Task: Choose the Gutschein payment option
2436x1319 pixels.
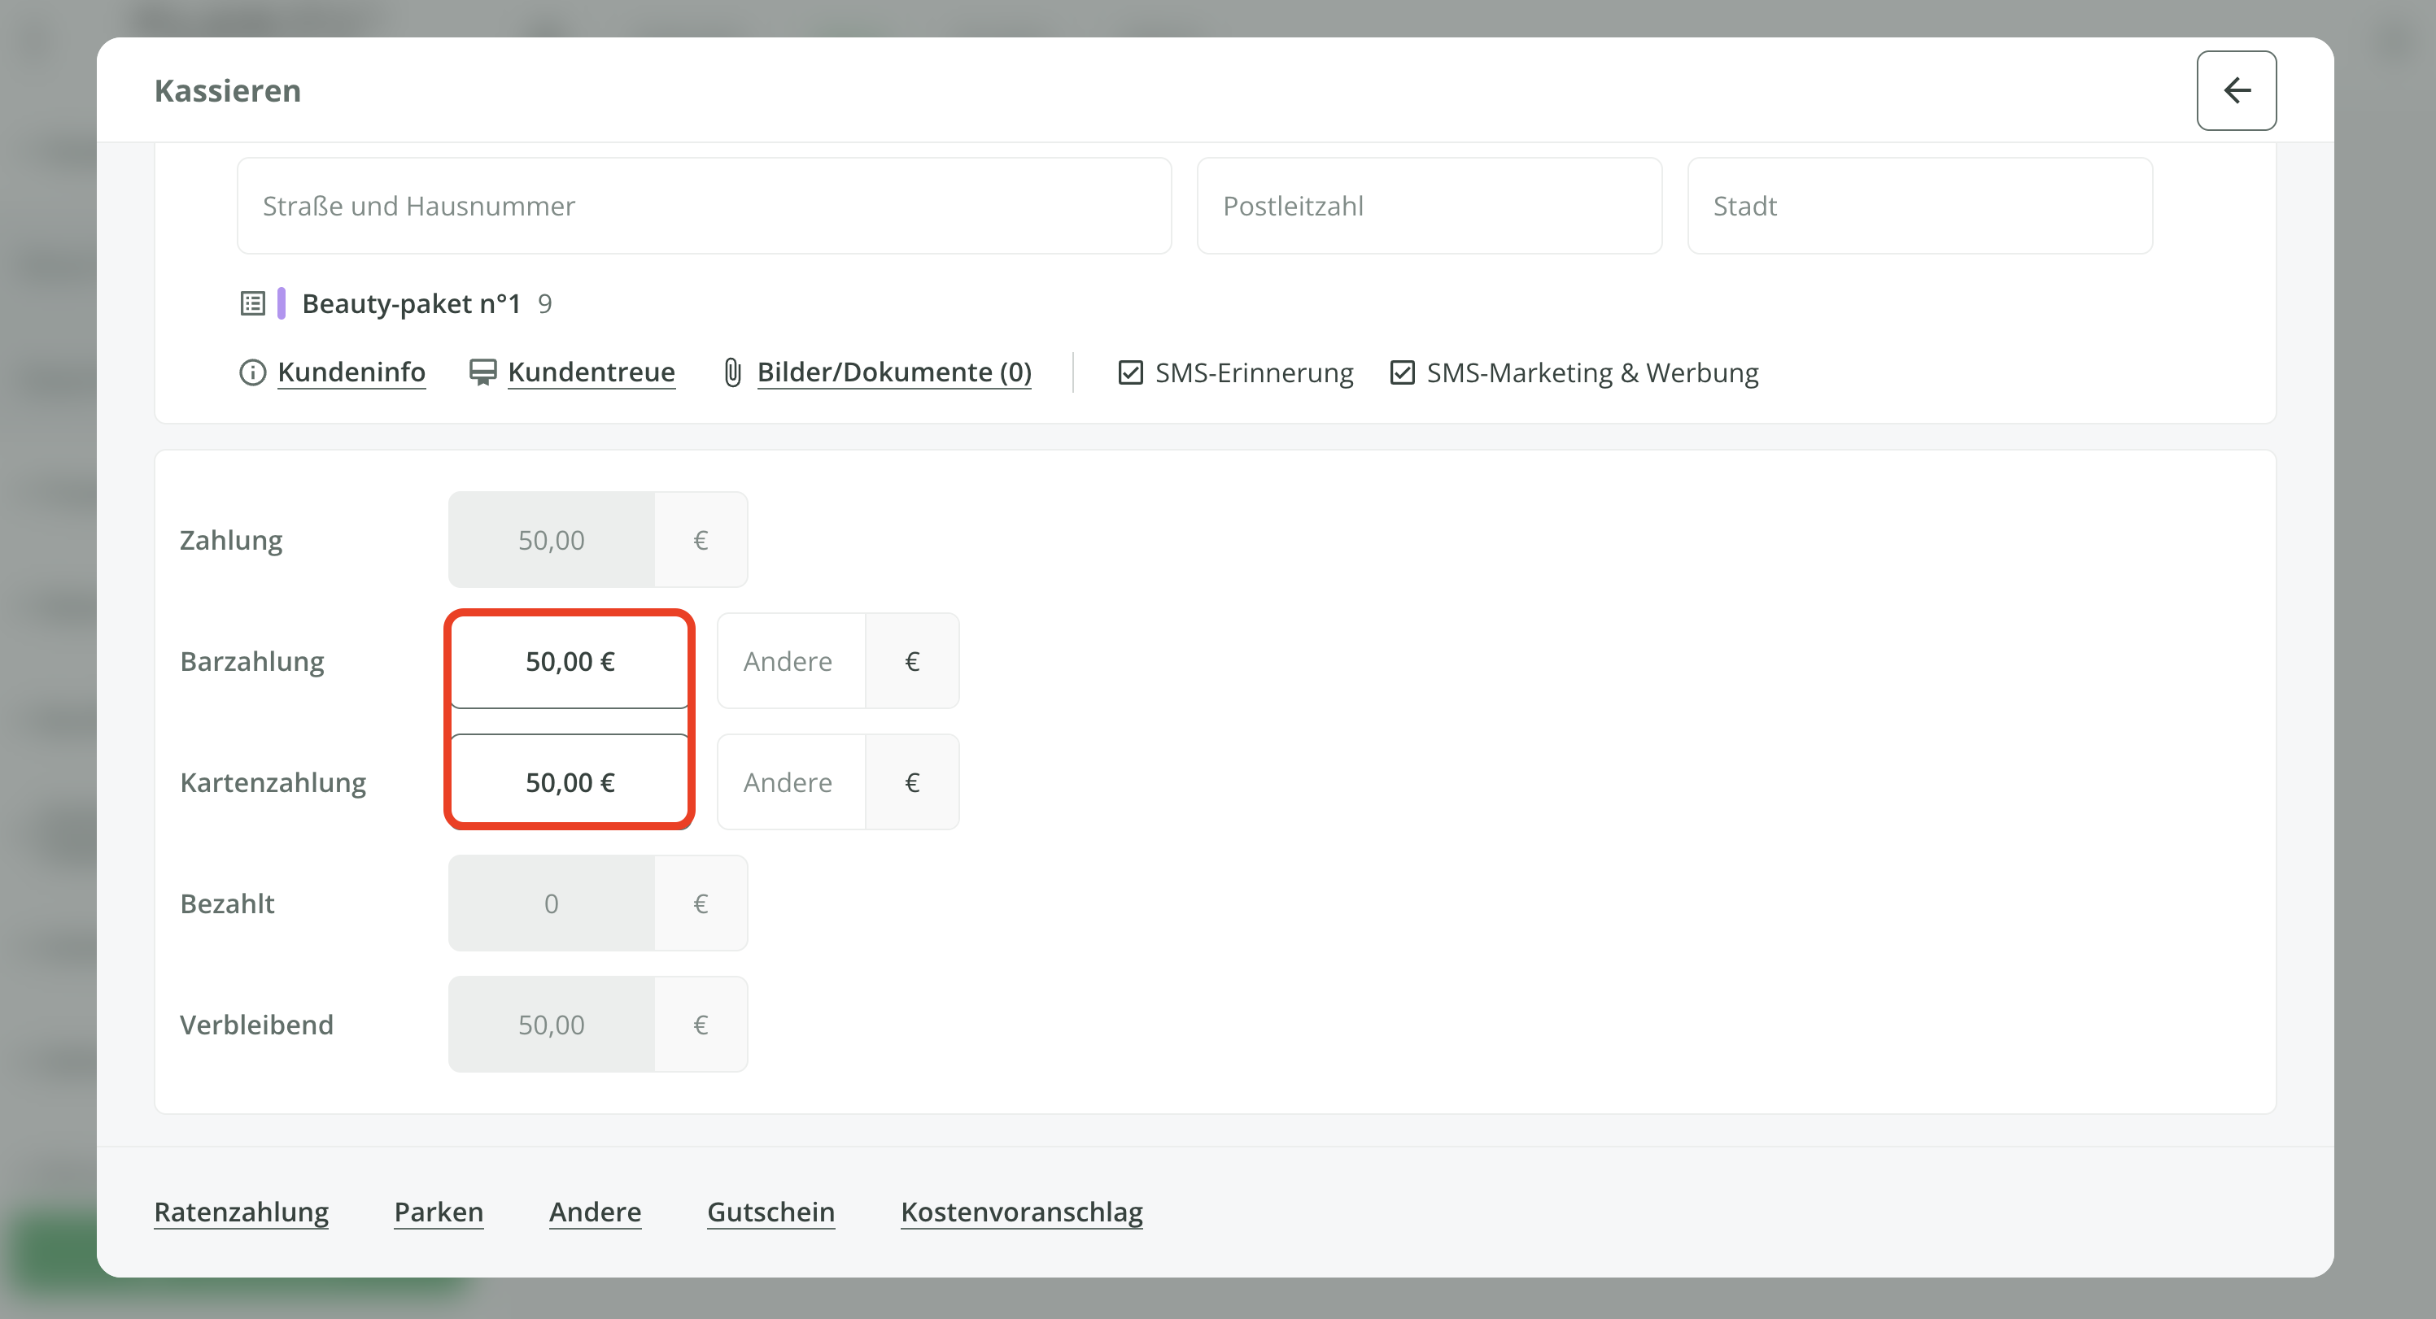Action: pyautogui.click(x=771, y=1212)
